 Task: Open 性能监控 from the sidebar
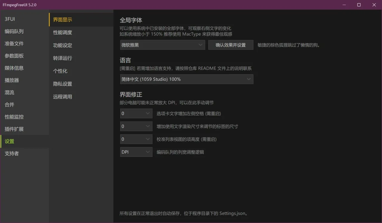coord(24,117)
